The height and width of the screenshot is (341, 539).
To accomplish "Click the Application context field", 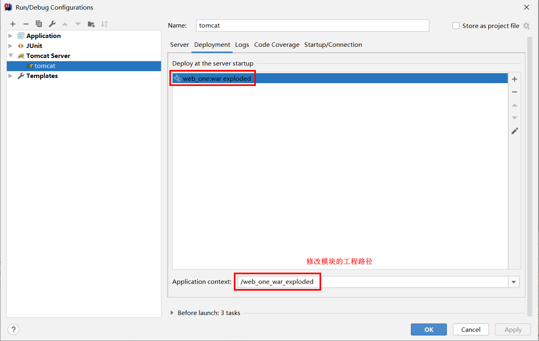I will click(x=373, y=282).
